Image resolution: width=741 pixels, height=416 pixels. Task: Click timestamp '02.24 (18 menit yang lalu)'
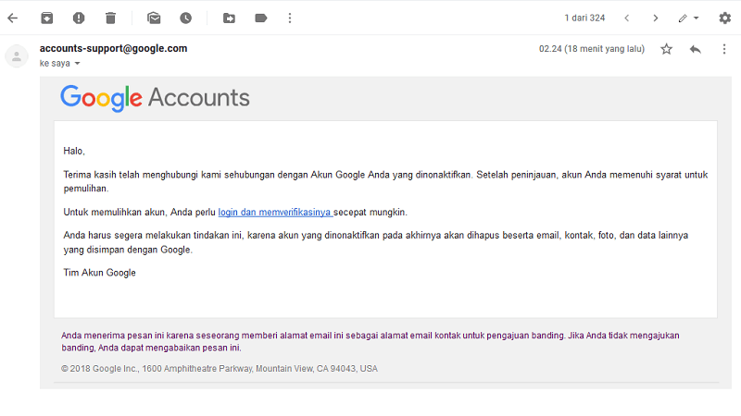coord(592,49)
